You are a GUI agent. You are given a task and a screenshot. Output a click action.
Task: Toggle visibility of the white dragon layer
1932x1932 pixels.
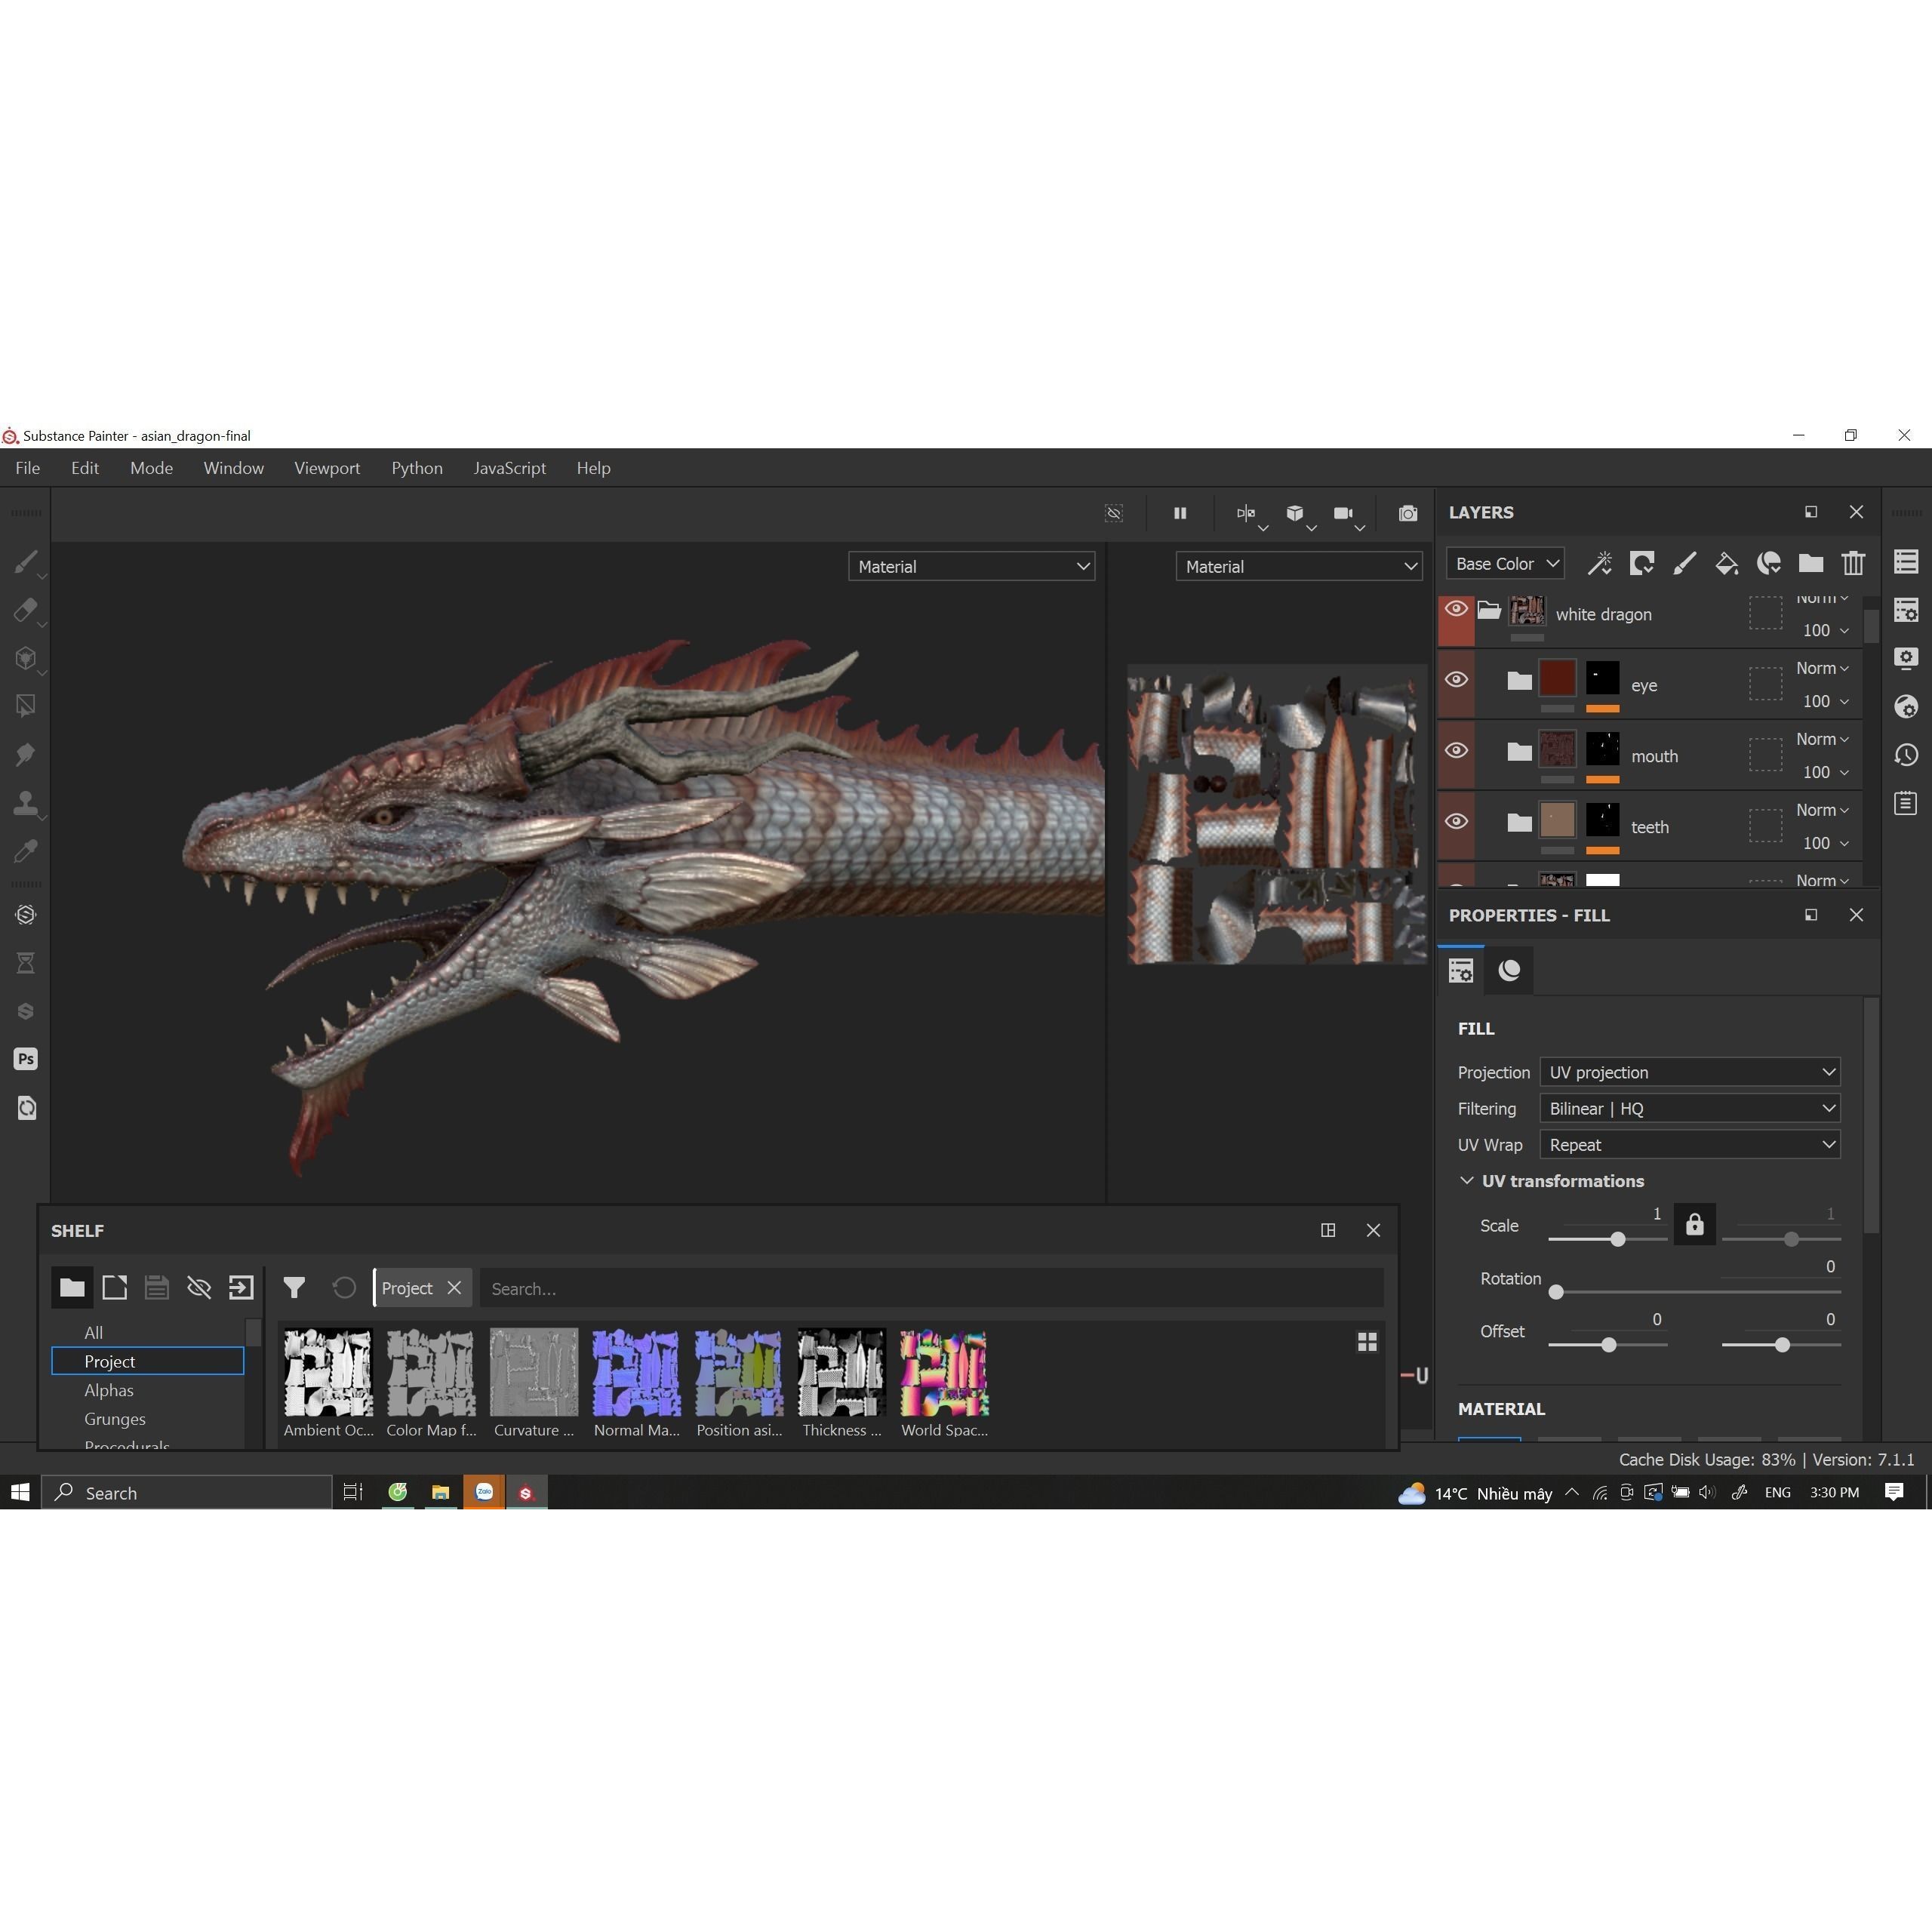click(x=1456, y=609)
